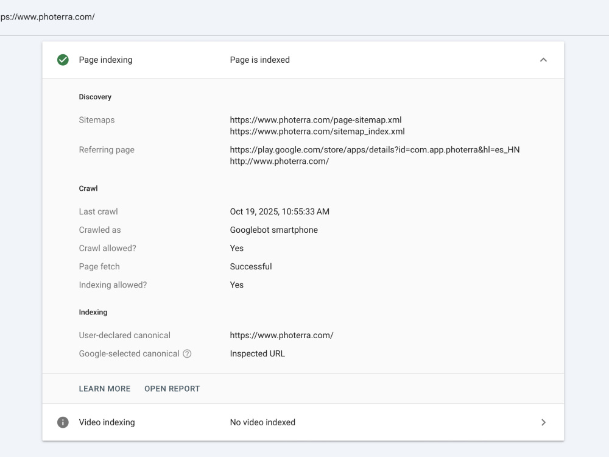Click the user-declared canonical URL
The image size is (609, 457).
(281, 335)
